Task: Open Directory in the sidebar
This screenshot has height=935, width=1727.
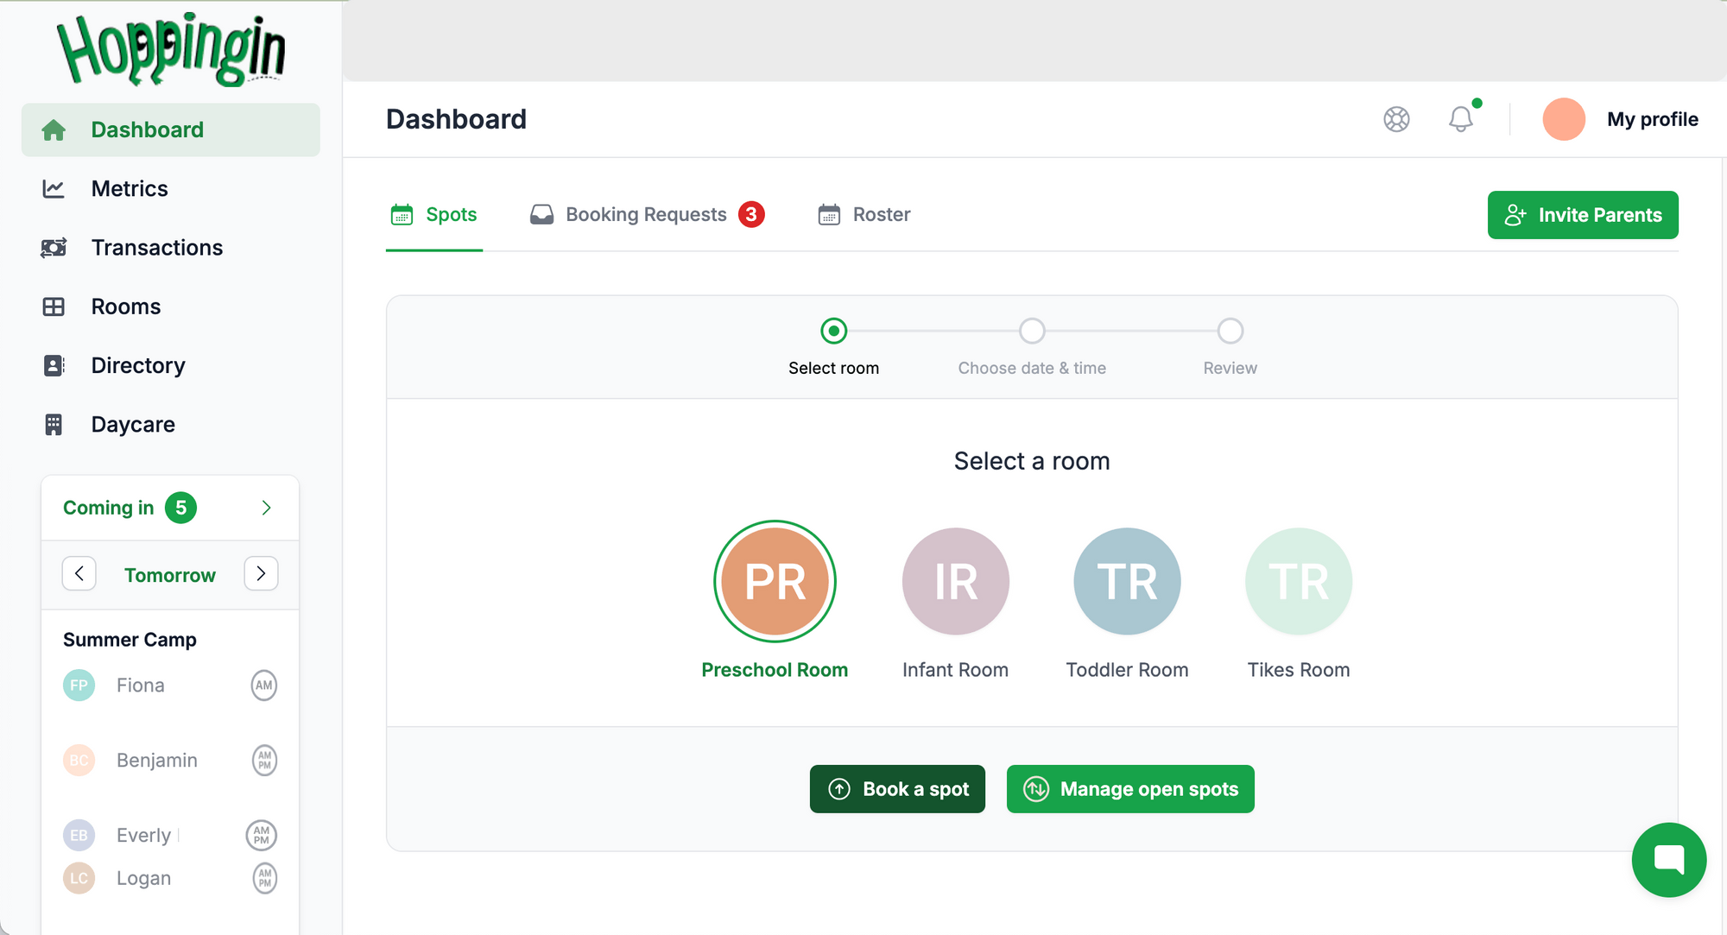Action: coord(138,365)
